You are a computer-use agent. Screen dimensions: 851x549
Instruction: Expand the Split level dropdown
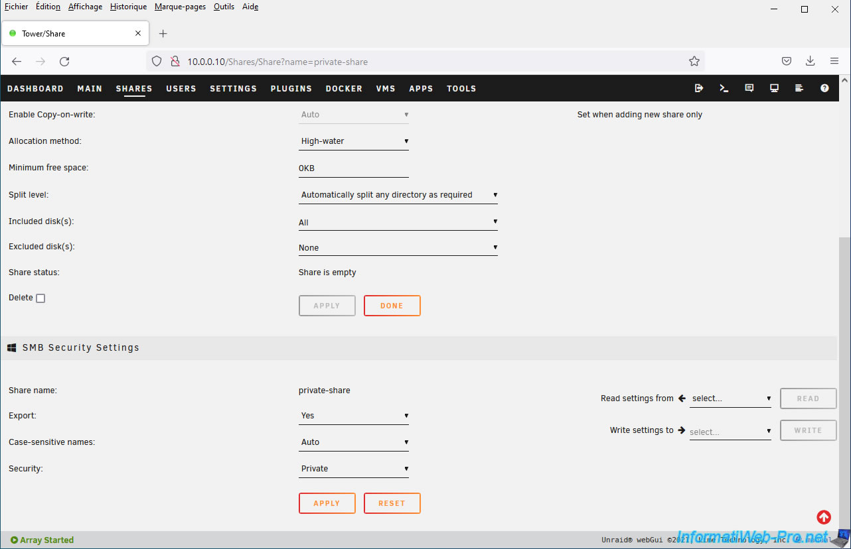click(398, 195)
